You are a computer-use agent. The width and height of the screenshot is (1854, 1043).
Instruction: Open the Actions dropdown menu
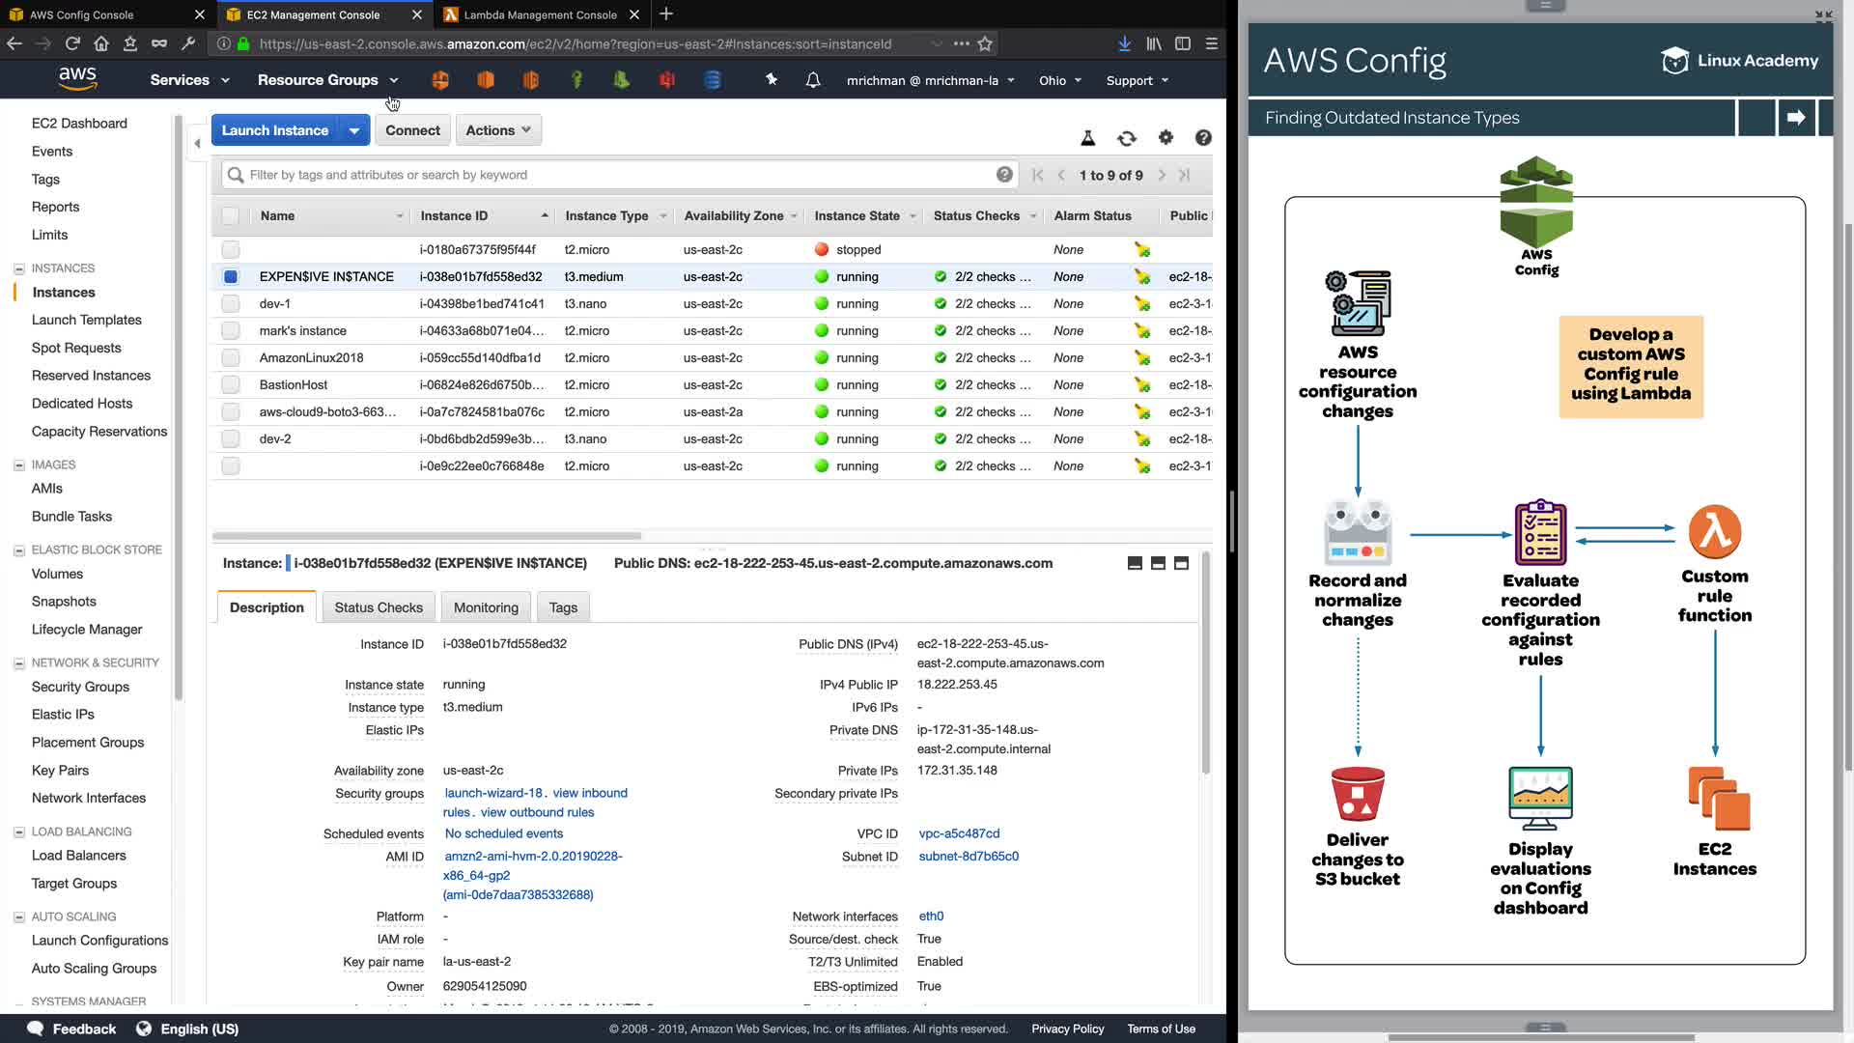[498, 130]
